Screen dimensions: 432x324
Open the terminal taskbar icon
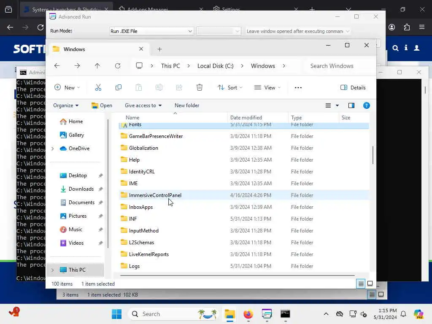coord(285,314)
